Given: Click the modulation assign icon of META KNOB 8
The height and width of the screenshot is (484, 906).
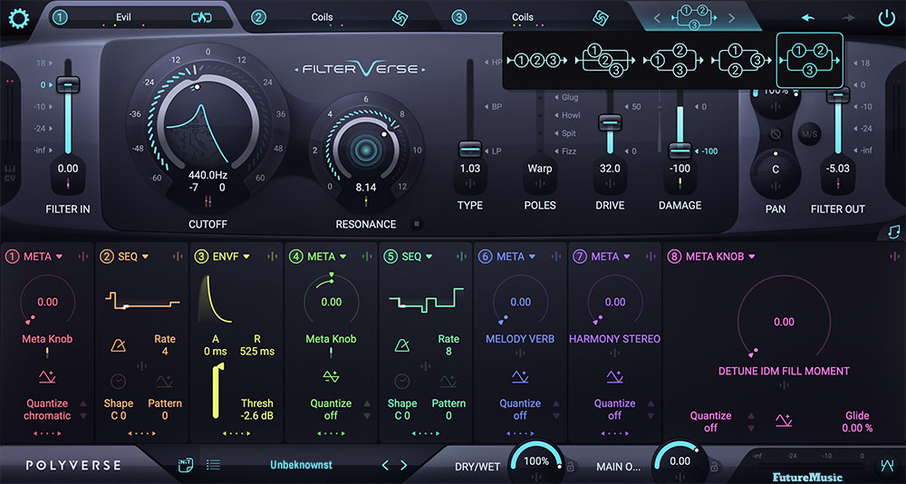Looking at the screenshot, I should click(x=895, y=257).
